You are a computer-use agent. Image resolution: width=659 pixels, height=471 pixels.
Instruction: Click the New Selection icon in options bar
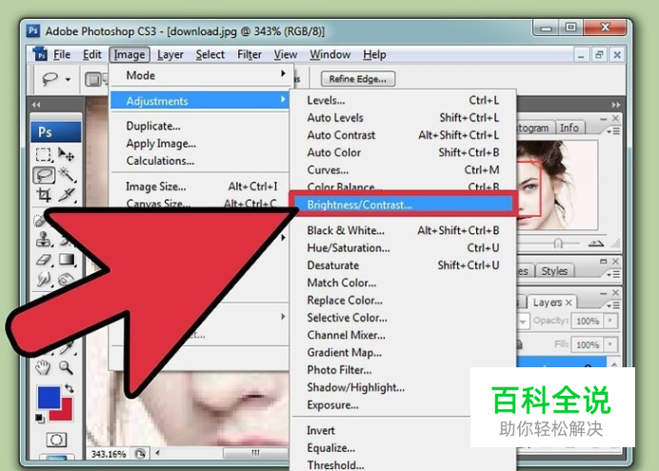[93, 79]
